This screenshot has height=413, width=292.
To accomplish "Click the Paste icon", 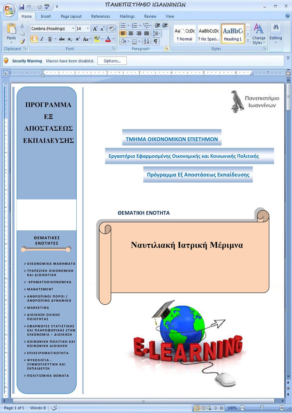I will pos(11,29).
